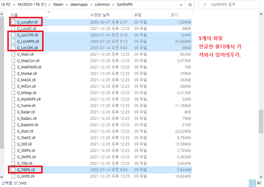This screenshot has height=187, width=264.
Task: Click the file icon of G_LocalM.s9
Action: 13,22
